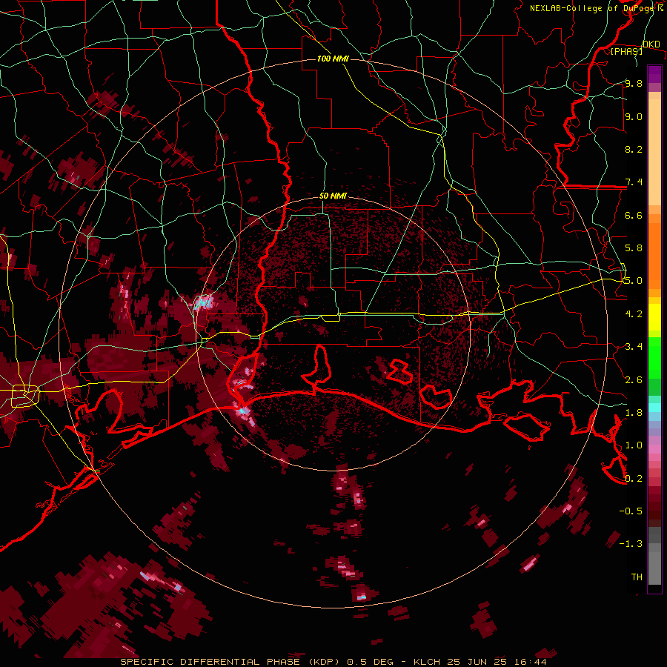
Task: Pick the dark orange band on the color bar
Action: 654,256
